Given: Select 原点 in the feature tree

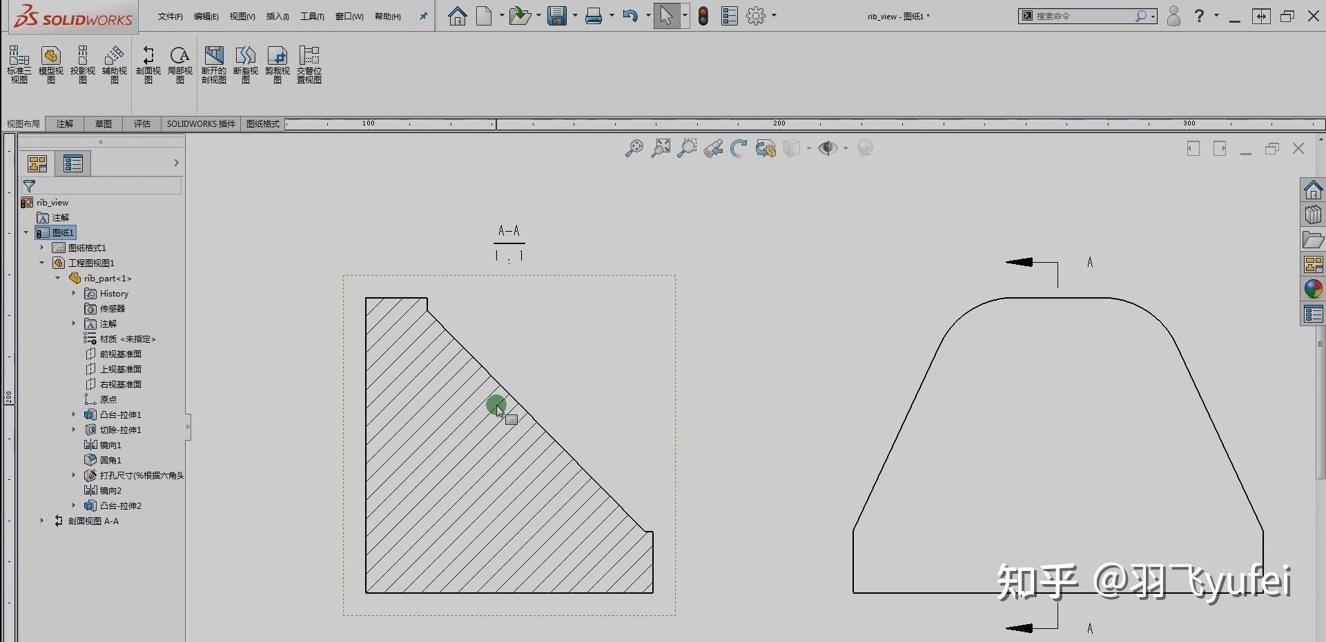Looking at the screenshot, I should tap(101, 399).
